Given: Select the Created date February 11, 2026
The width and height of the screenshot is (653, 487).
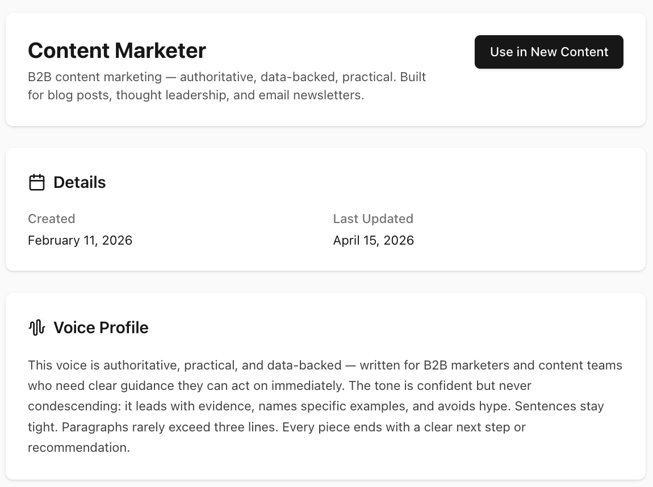Looking at the screenshot, I should 80,240.
